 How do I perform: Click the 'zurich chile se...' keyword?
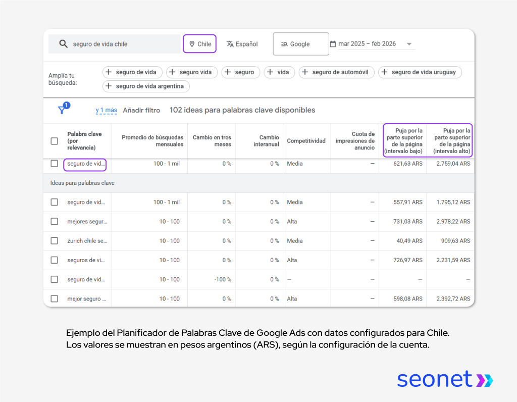(x=87, y=241)
